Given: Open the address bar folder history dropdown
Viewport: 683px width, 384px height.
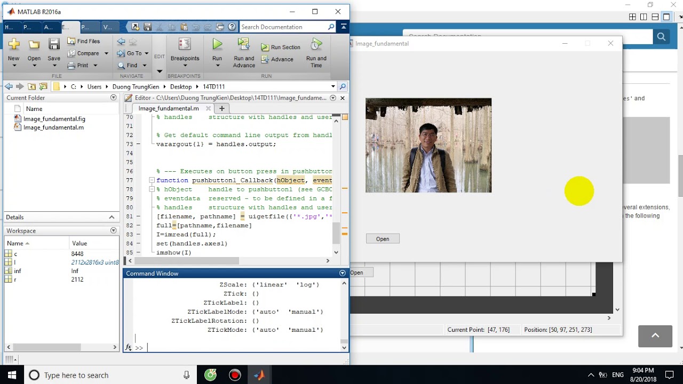Looking at the screenshot, I should pos(333,86).
